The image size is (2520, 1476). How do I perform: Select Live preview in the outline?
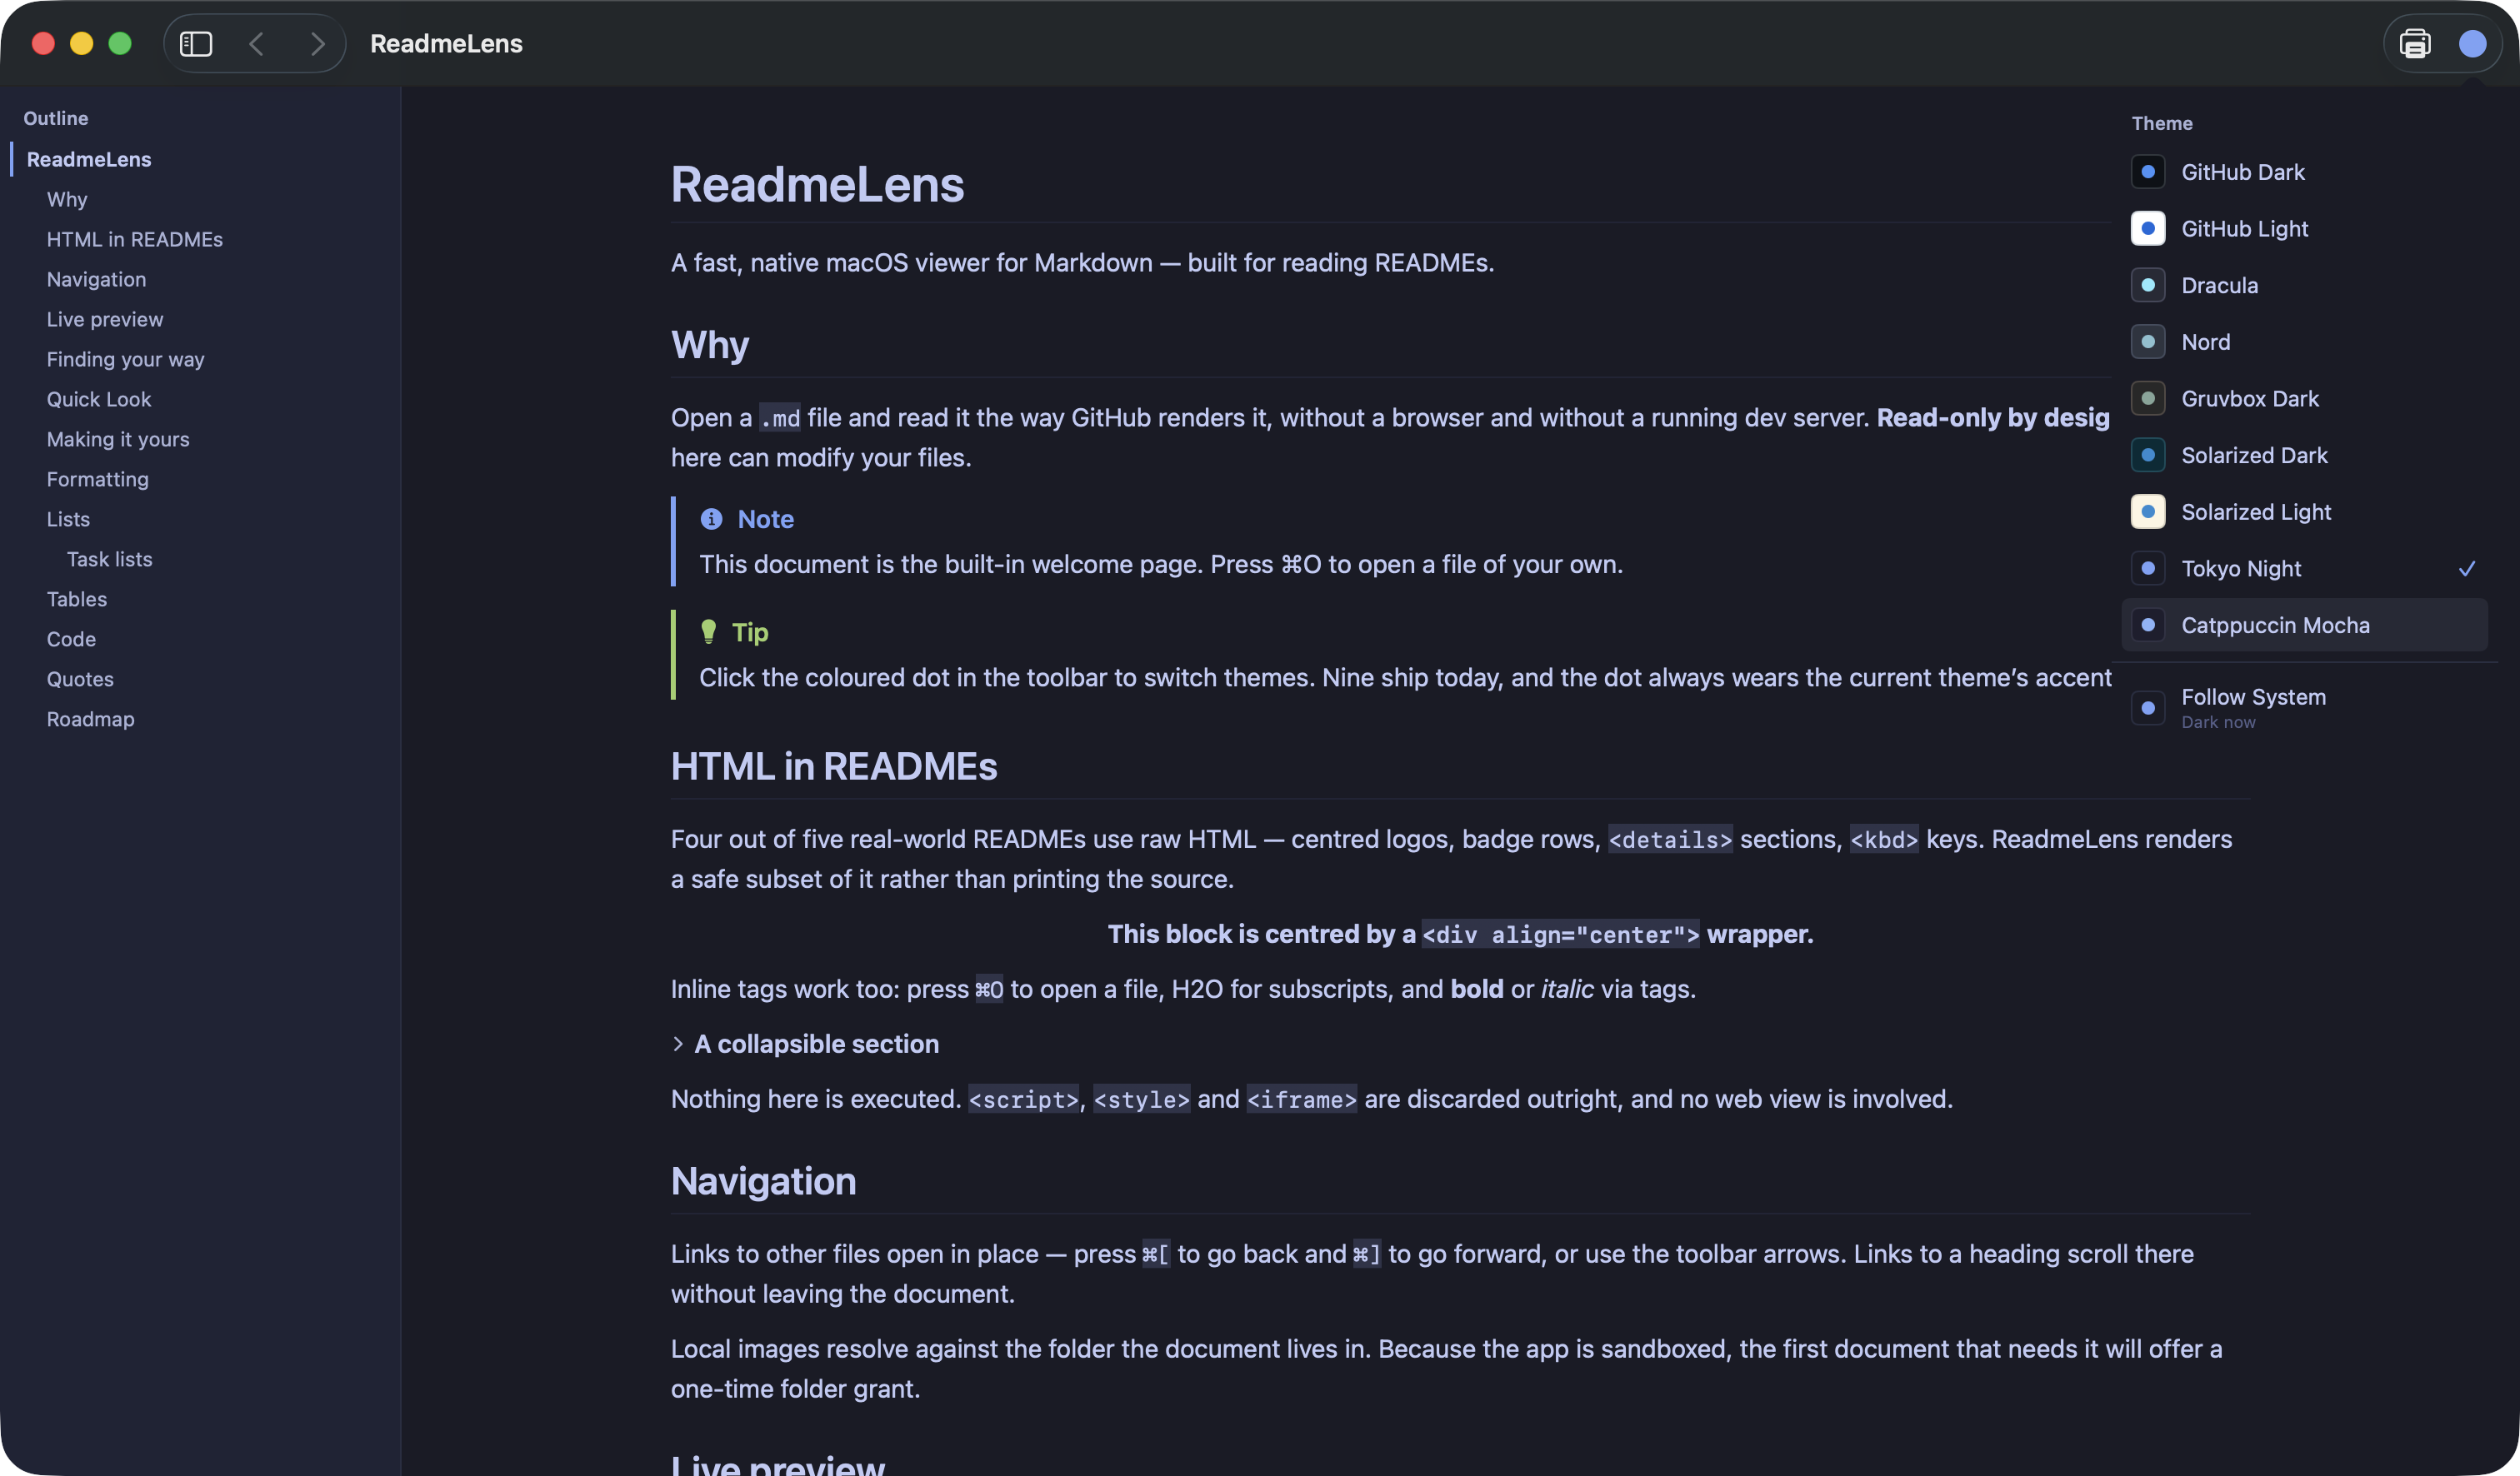click(x=105, y=319)
